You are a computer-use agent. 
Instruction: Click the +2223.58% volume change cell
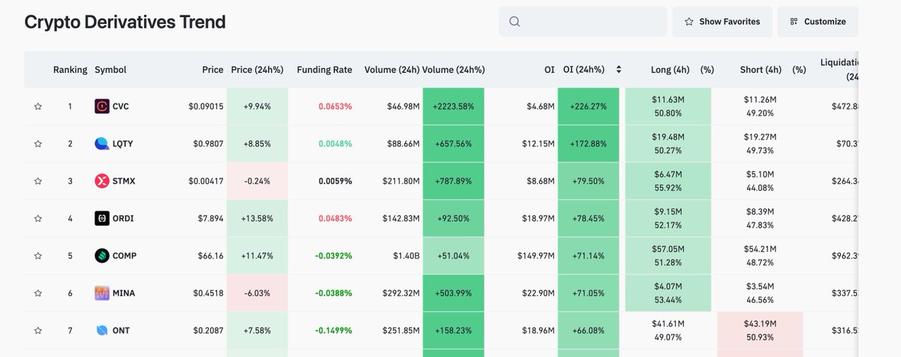454,106
